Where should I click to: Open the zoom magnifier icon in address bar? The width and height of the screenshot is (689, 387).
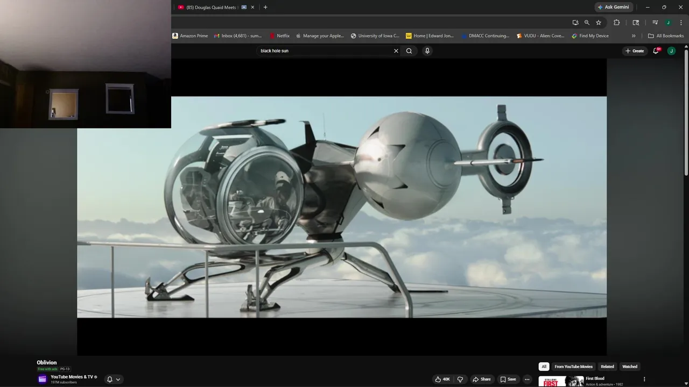click(x=587, y=23)
